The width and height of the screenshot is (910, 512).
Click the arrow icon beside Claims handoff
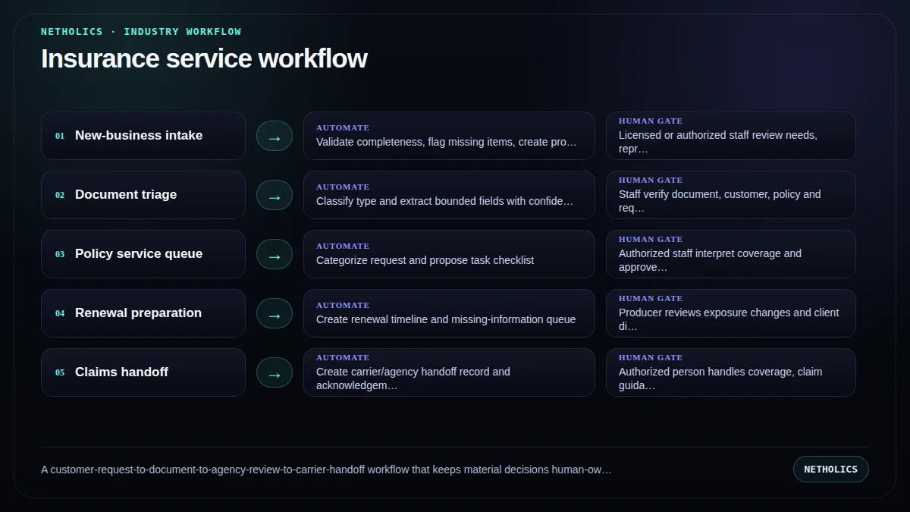(x=275, y=372)
